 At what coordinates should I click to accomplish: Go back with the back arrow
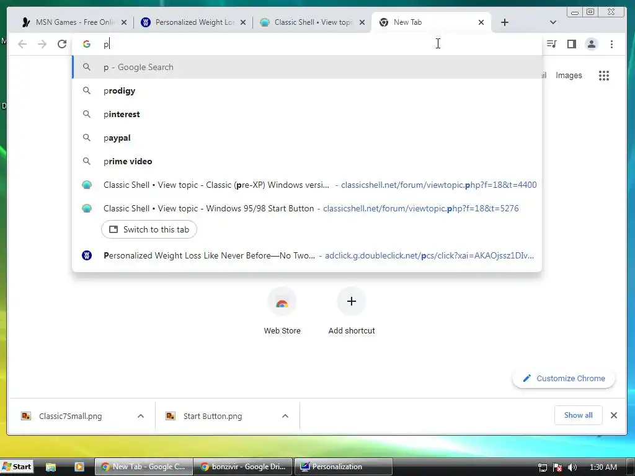coord(22,44)
